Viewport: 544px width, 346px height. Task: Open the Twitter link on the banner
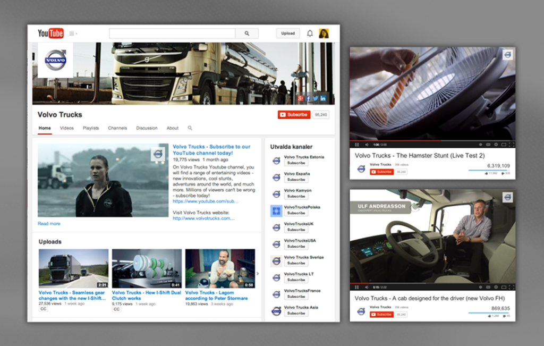(316, 98)
